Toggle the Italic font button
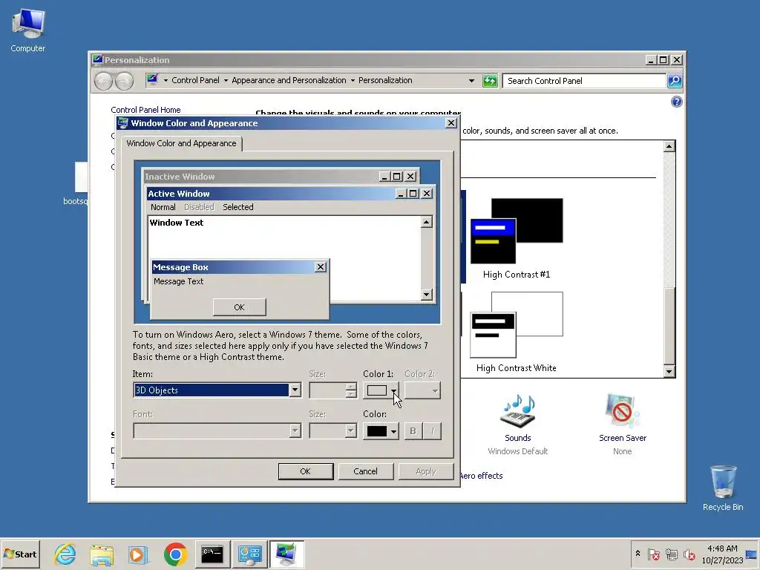Image resolution: width=760 pixels, height=570 pixels. 433,431
